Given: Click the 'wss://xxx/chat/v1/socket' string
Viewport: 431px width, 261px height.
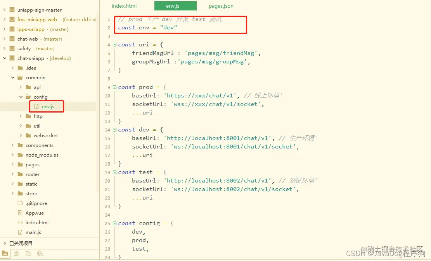Looking at the screenshot, I should 216,104.
